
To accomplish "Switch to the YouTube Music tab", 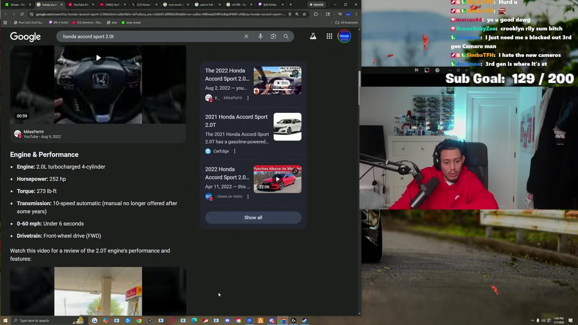I will 80,5.
